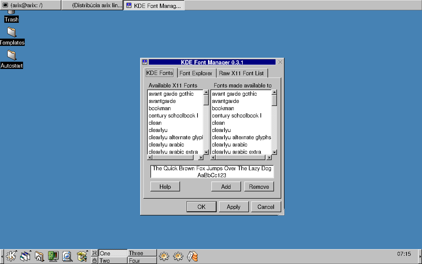Screen dimensions: 422x264
Task: Click the 07:15 panel clock
Action: 404,254
